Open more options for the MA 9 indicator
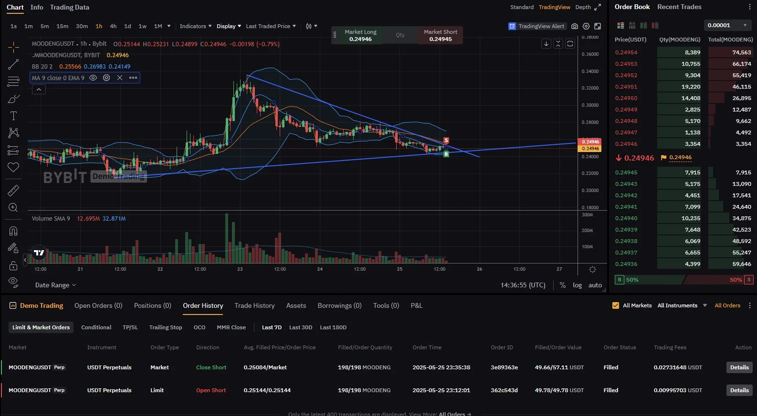The image size is (757, 416). coord(133,78)
